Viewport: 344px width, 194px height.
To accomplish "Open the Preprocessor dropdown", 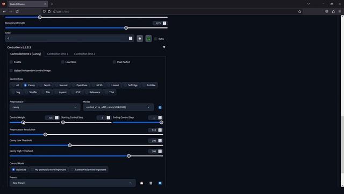I will point(45,107).
